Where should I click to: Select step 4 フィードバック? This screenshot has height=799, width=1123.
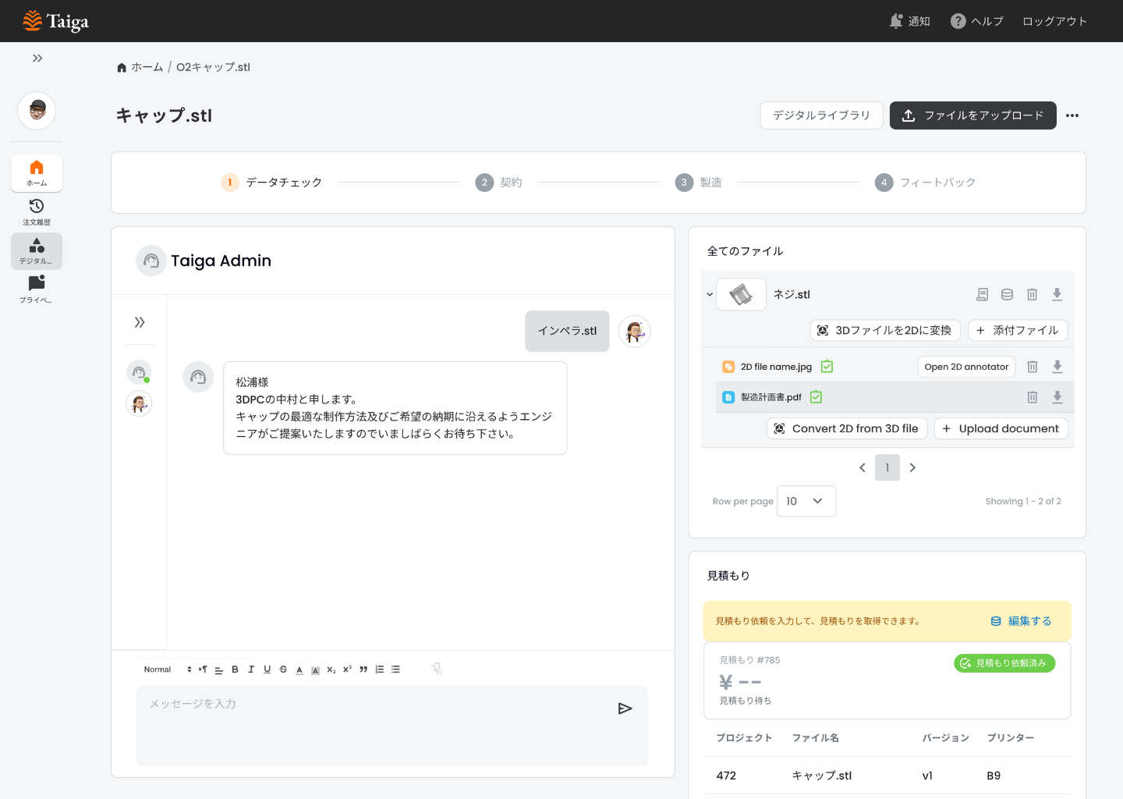click(x=925, y=183)
